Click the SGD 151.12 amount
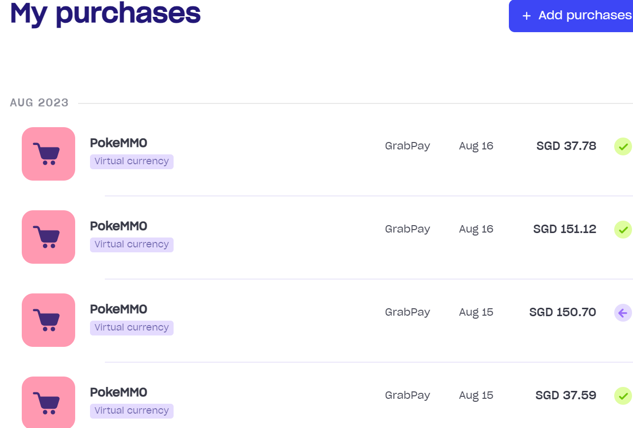The height and width of the screenshot is (428, 633). (565, 229)
